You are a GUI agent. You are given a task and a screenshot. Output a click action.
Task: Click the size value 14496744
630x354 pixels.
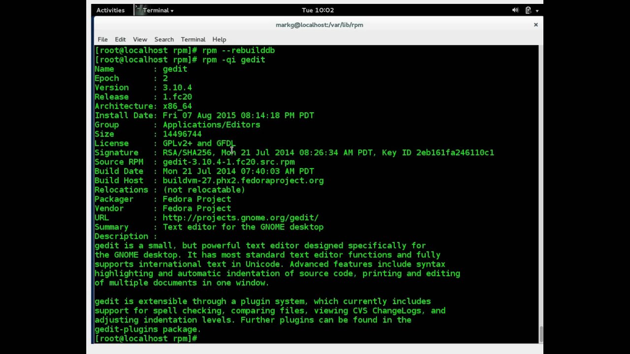pos(182,134)
